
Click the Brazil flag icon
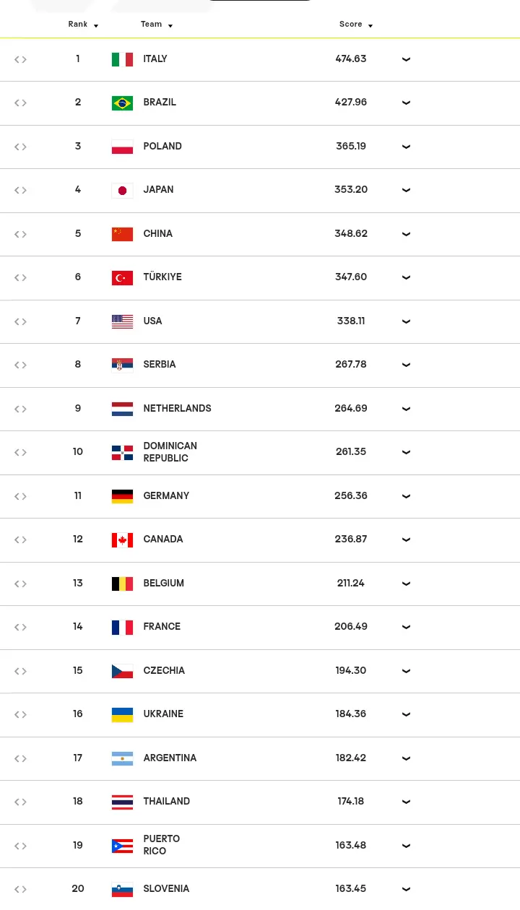(x=122, y=103)
